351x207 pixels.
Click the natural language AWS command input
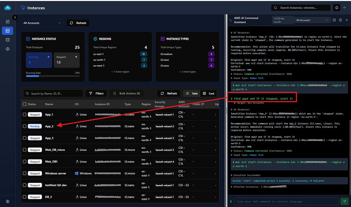pos(286,201)
